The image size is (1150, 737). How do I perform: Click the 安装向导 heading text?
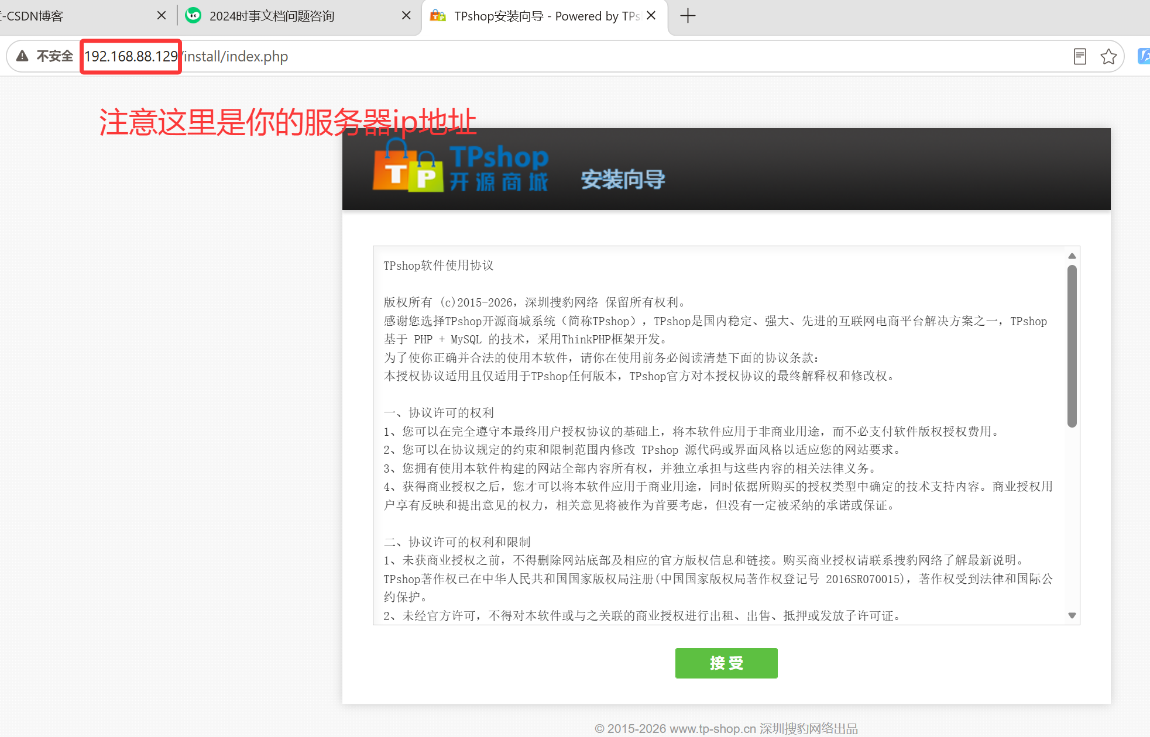pos(623,179)
